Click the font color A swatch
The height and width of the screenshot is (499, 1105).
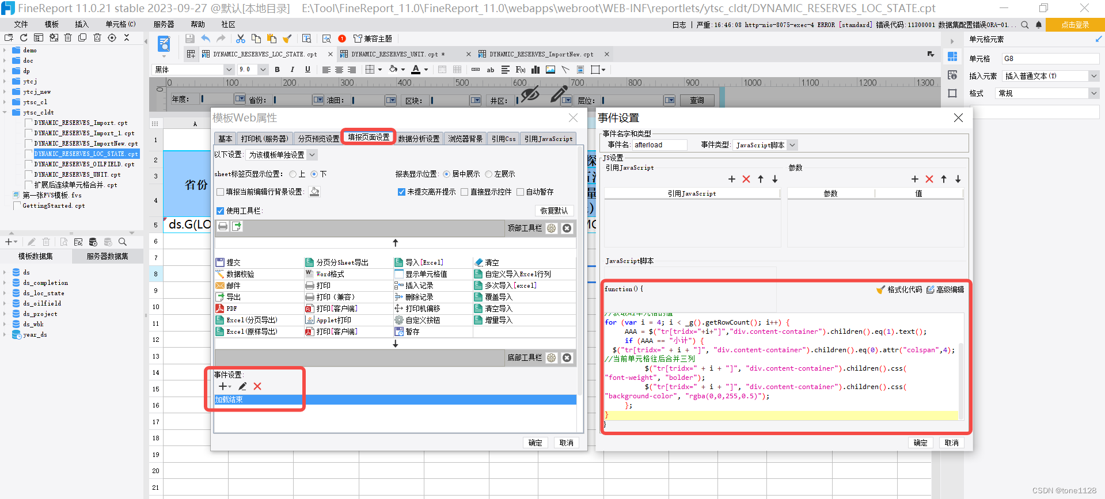pos(416,70)
